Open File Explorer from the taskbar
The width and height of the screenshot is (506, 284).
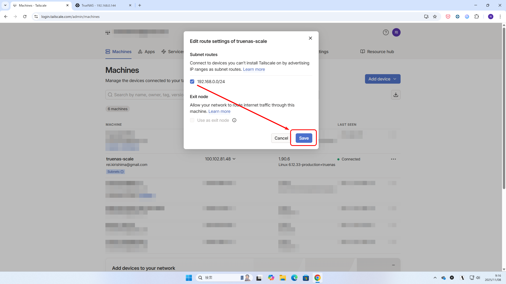[x=283, y=278]
